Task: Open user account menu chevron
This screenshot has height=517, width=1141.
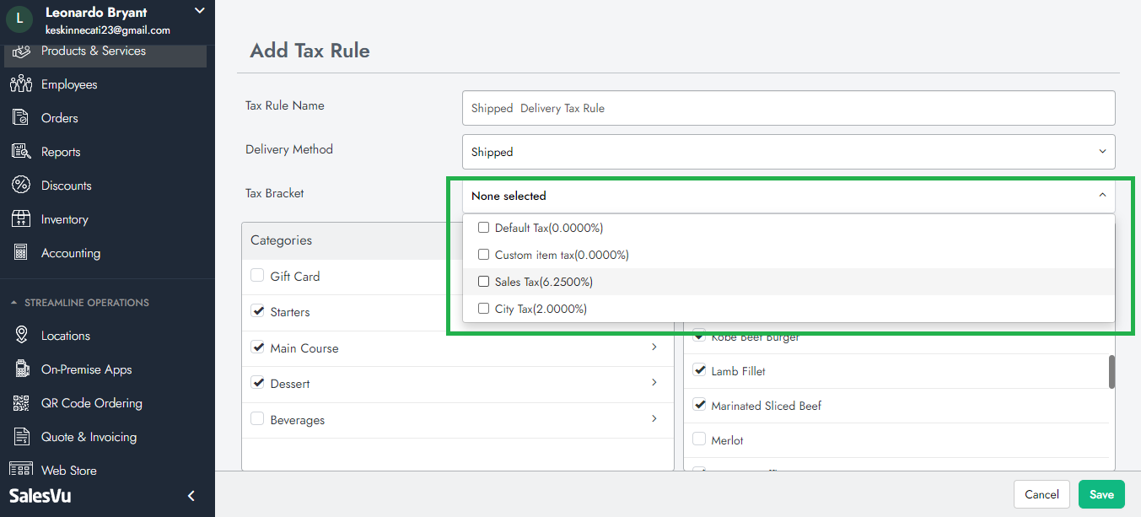Action: pos(199,11)
